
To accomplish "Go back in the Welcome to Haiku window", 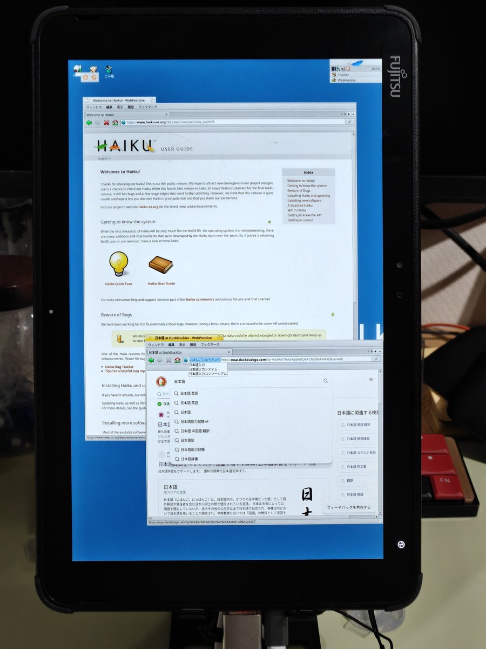I will pos(89,122).
